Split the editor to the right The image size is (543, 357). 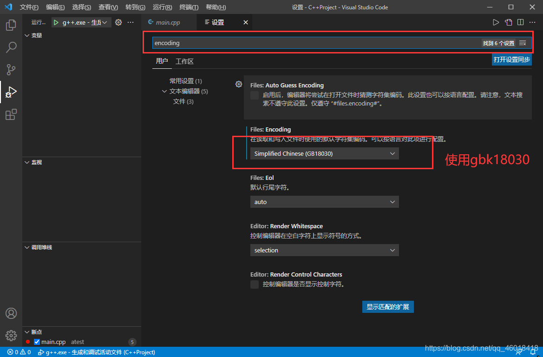[521, 22]
